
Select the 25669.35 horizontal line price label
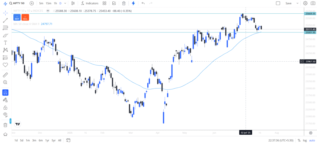pyautogui.click(x=310, y=14)
